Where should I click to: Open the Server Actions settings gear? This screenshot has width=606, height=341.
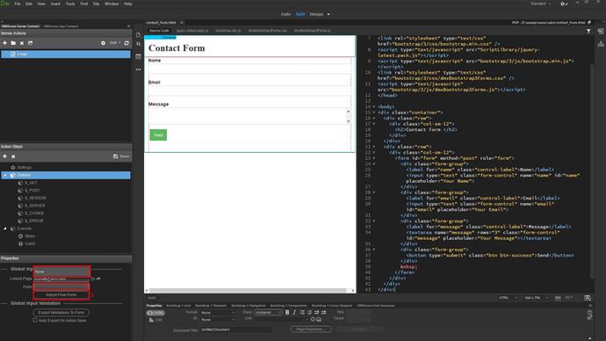103,43
